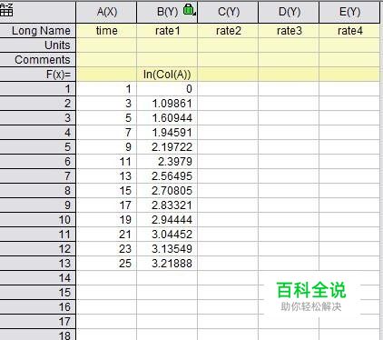383x340 pixels.
Task: Click the rate1 cell with value 0
Action: tap(167, 89)
